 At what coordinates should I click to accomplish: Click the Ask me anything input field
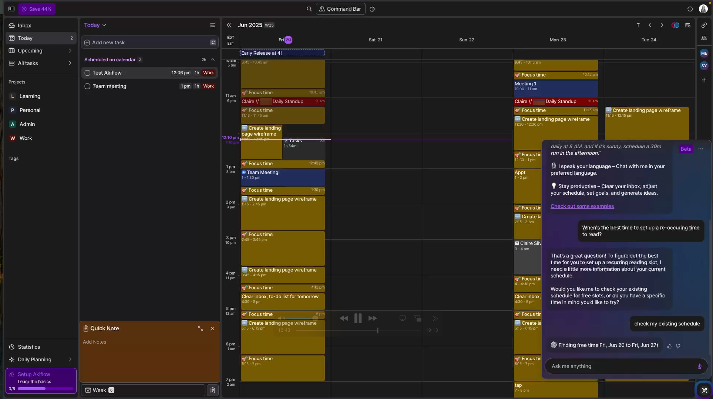[611, 366]
